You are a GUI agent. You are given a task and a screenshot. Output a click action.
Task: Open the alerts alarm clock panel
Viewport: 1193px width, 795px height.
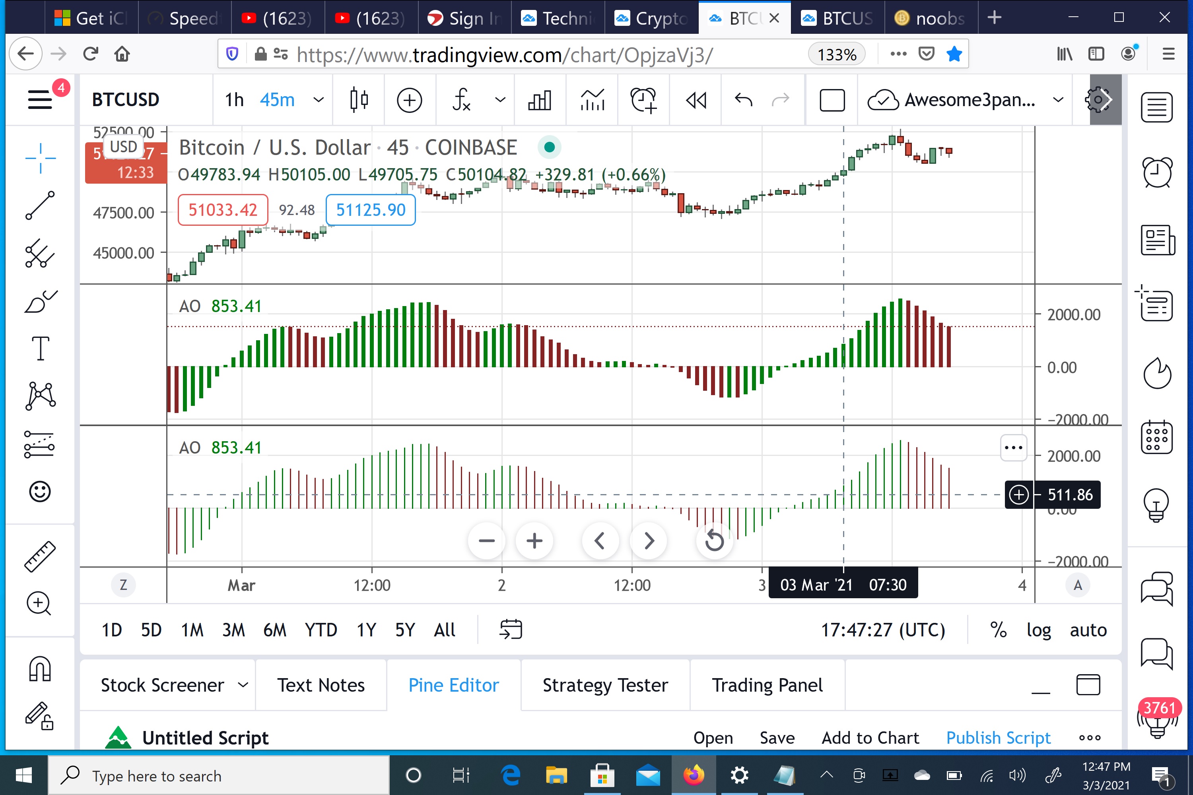pyautogui.click(x=1157, y=173)
